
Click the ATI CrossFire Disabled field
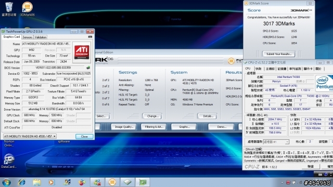coord(57,127)
